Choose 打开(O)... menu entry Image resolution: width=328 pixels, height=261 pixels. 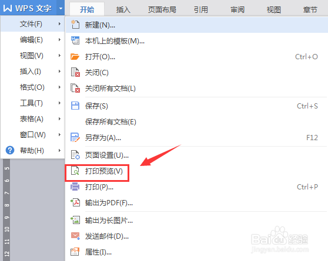[197, 56]
